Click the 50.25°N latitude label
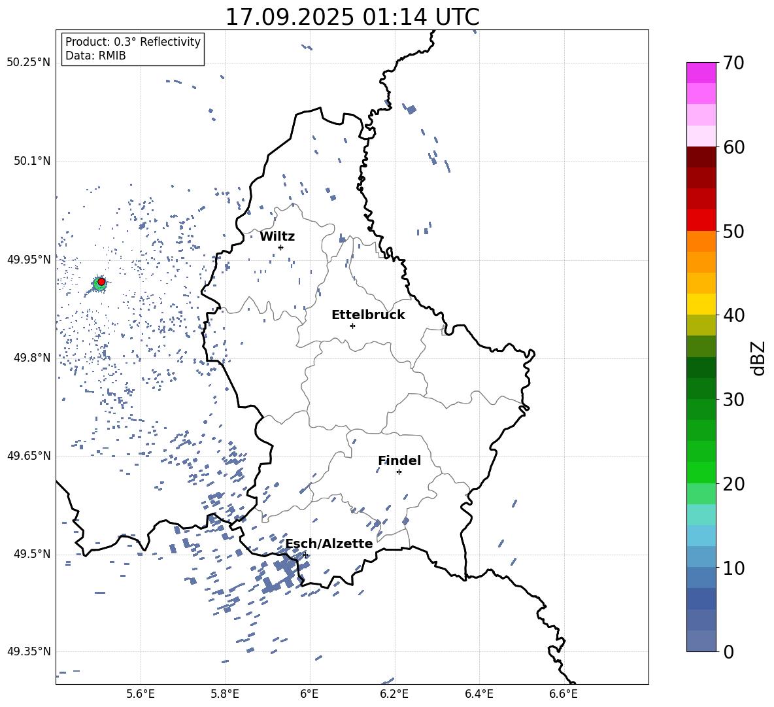The image size is (774, 707). pos(29,63)
